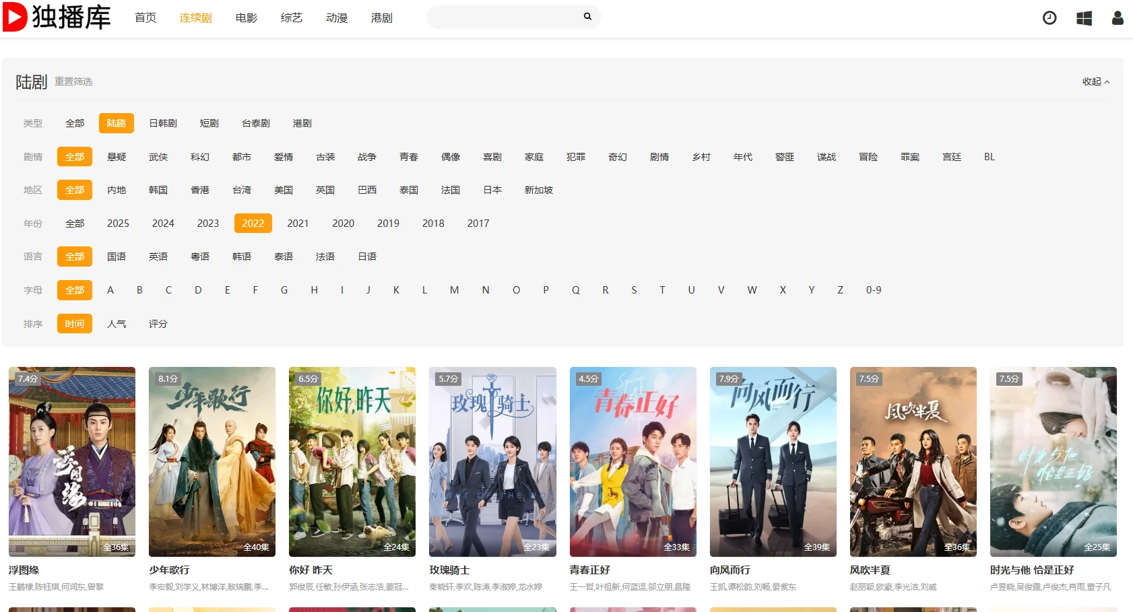Viewport: 1133px width, 612px height.
Task: Open 浮图缘 poster thumbnail
Action: [x=72, y=462]
